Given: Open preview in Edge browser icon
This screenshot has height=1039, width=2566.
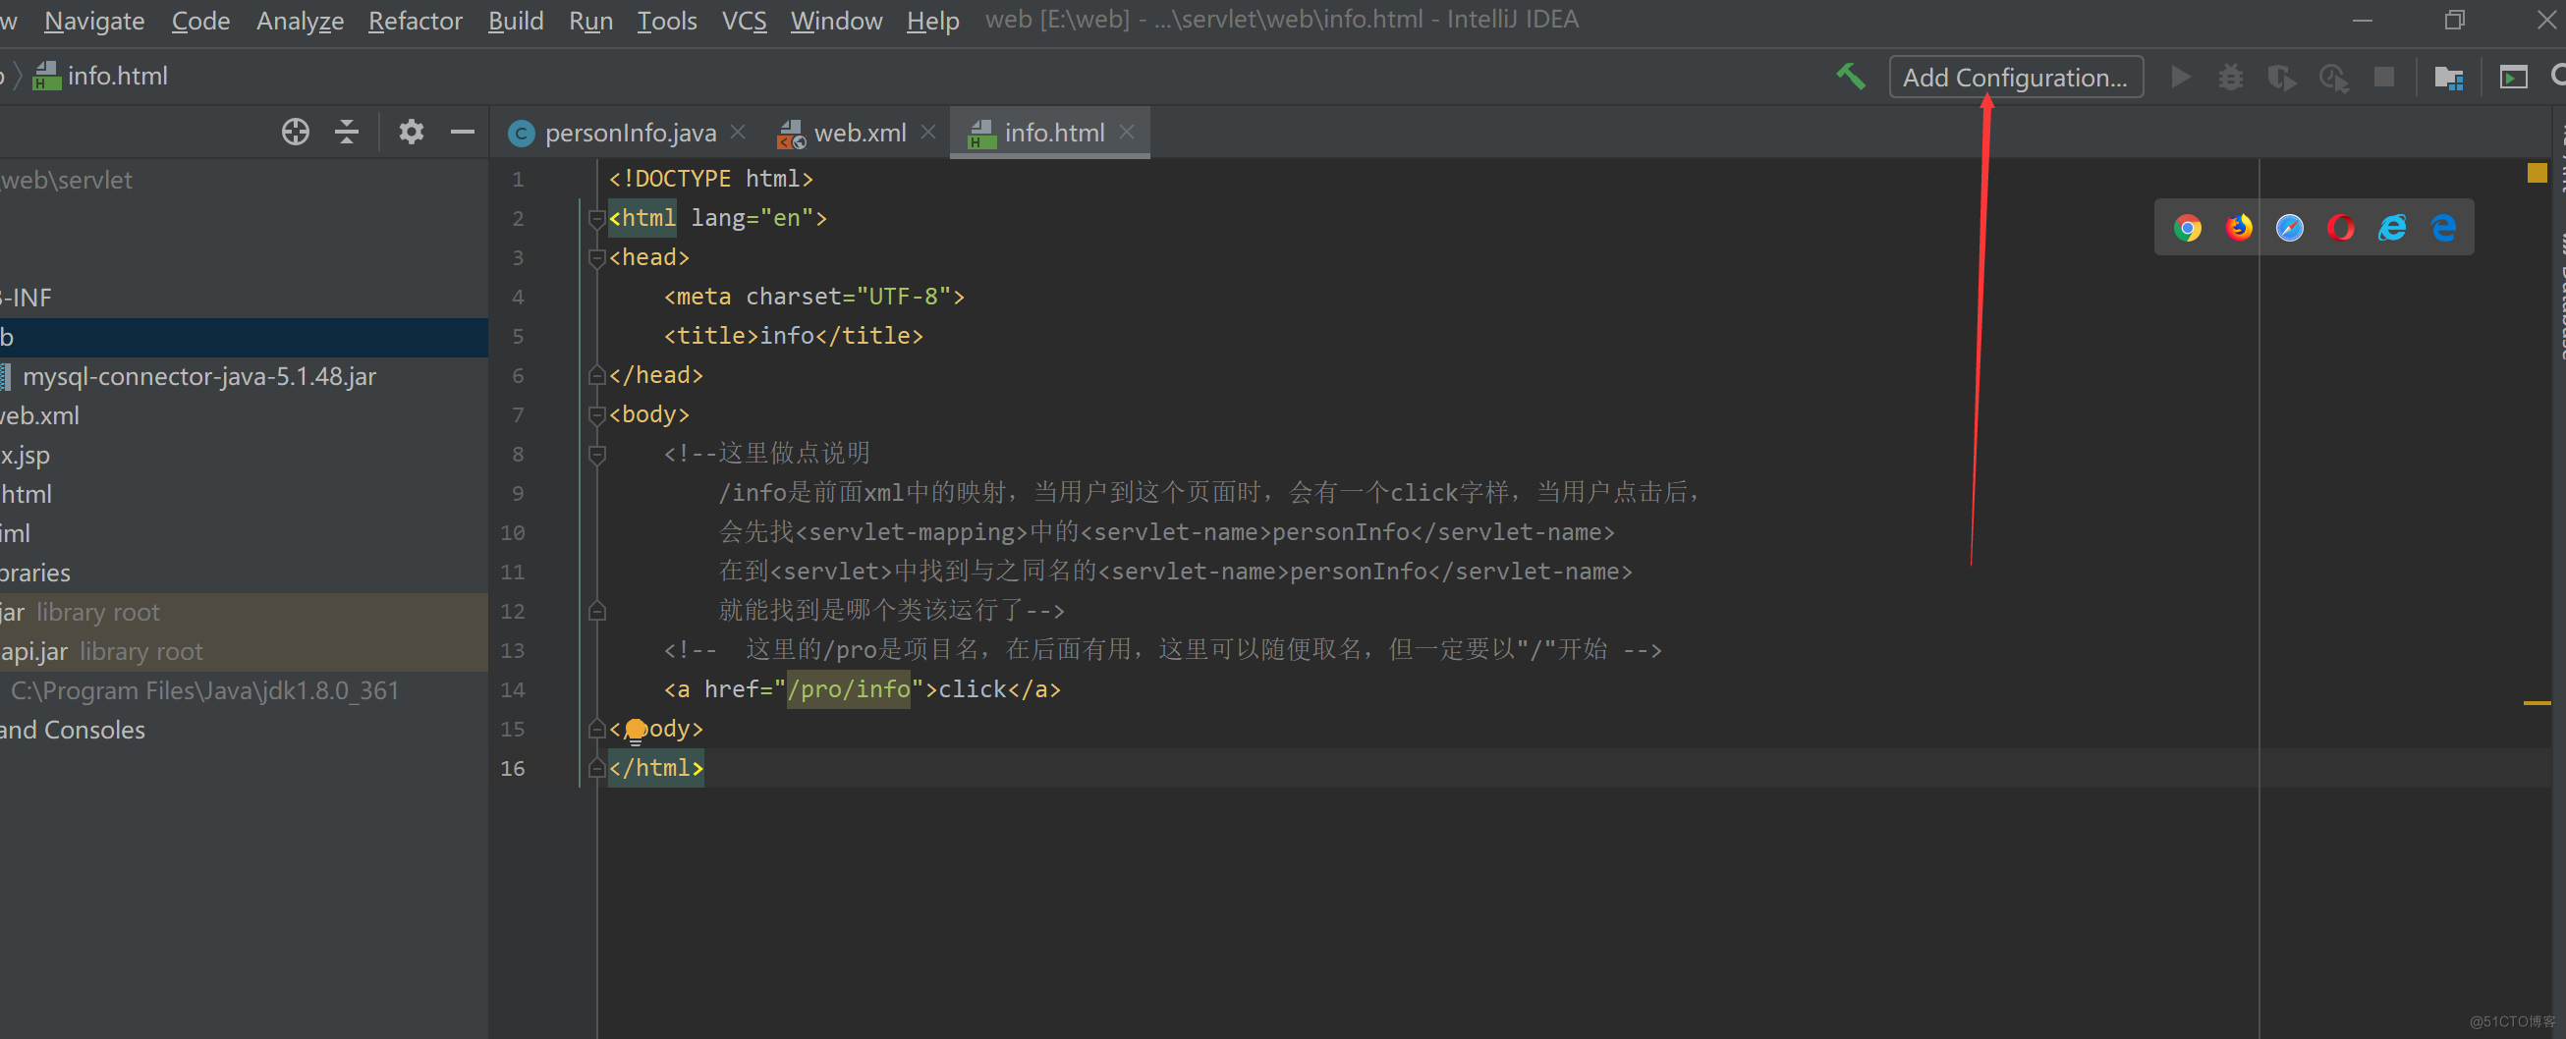Looking at the screenshot, I should click(x=2443, y=228).
